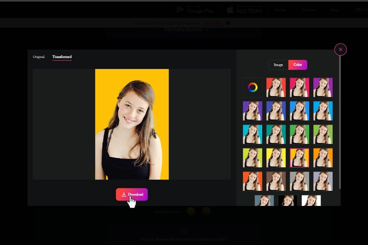Choose the cyan background swatch
368x245 pixels.
point(253,134)
